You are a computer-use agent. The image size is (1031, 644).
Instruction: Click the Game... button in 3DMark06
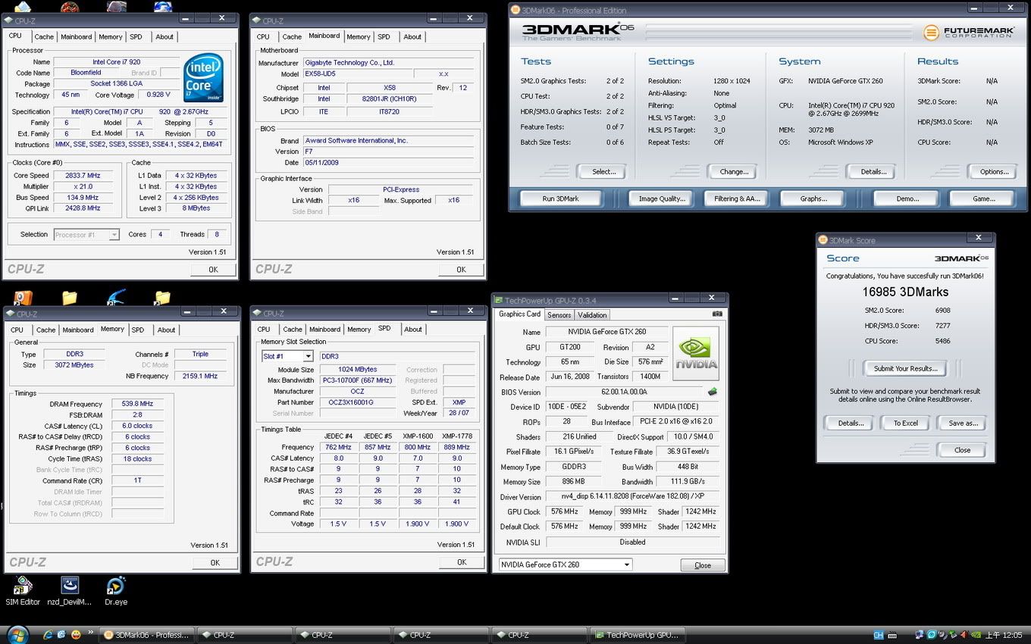tap(983, 199)
